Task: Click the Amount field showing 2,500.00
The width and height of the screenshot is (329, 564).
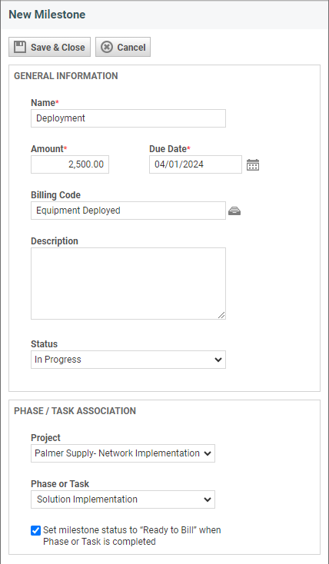Action: coord(70,164)
